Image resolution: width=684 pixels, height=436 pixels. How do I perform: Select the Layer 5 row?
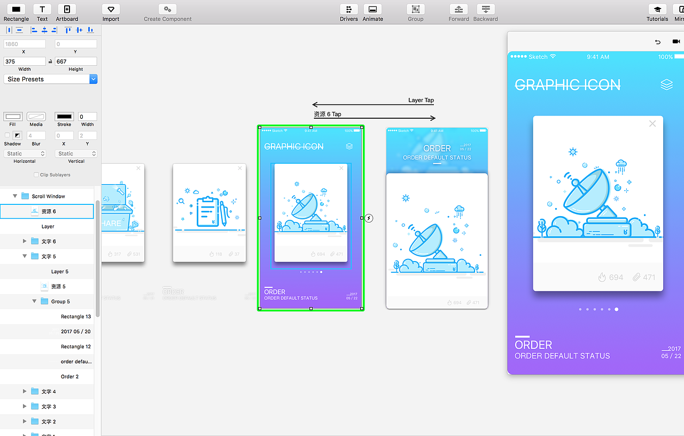pos(47,271)
